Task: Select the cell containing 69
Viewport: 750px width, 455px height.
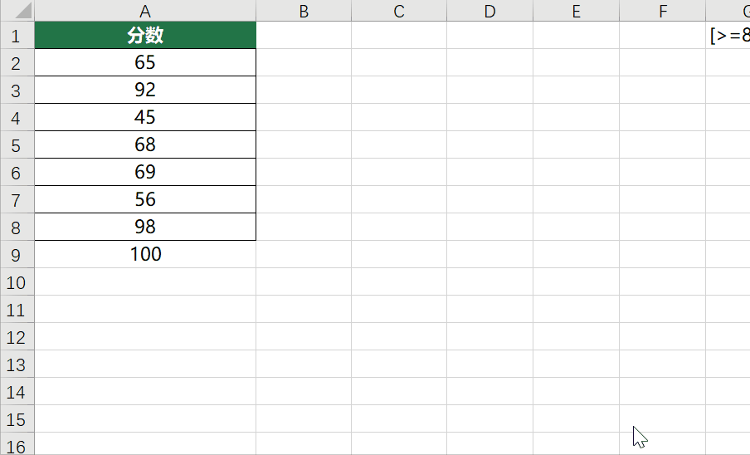Action: coord(145,172)
